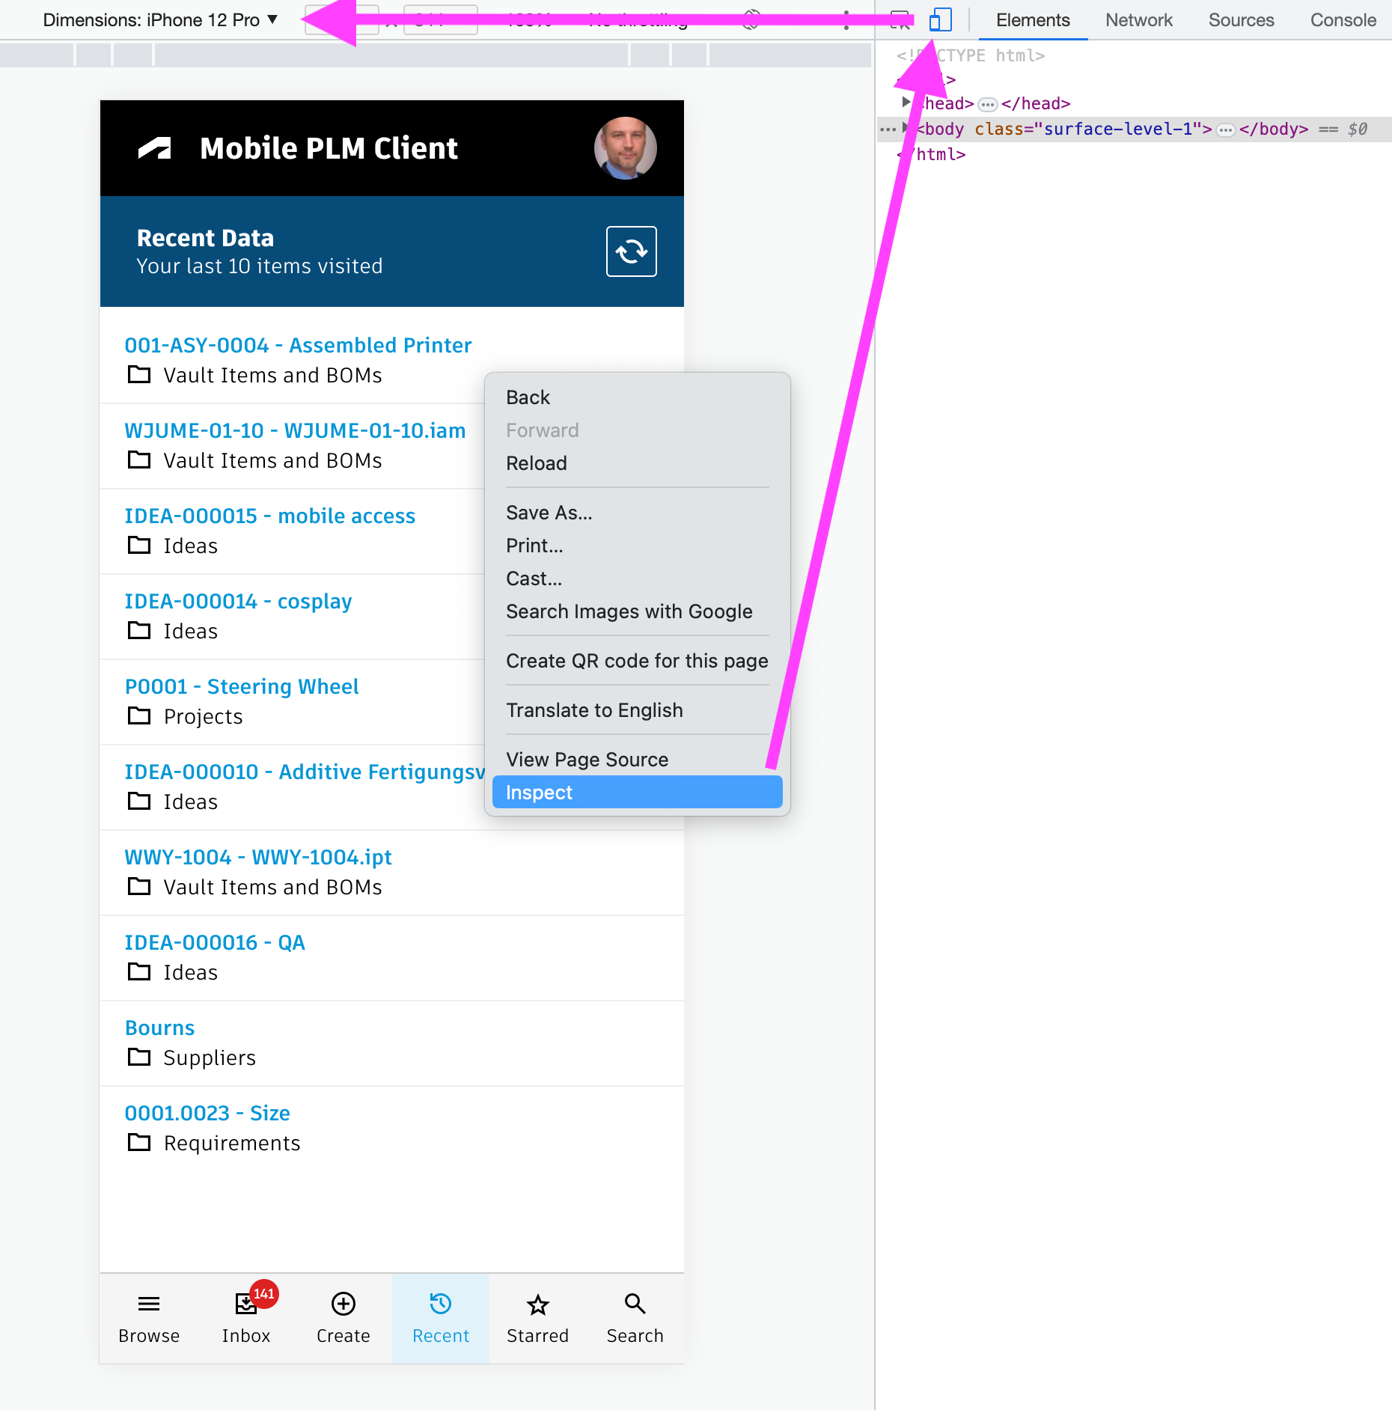Expand the head element node
The width and height of the screenshot is (1392, 1410).
click(x=906, y=103)
